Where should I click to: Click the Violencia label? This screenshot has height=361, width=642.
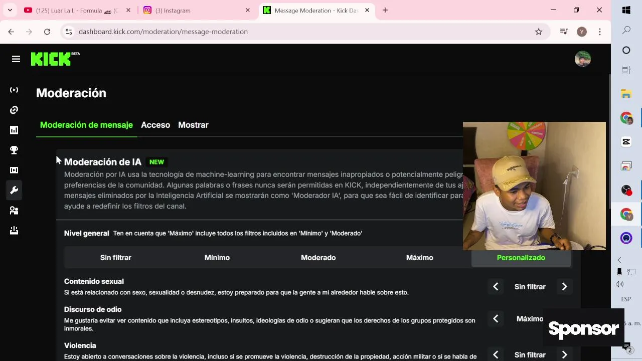tap(80, 345)
